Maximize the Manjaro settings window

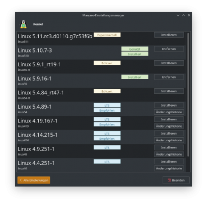pyautogui.click(x=184, y=15)
